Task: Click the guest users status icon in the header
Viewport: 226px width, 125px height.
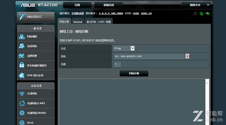Action: (195, 14)
